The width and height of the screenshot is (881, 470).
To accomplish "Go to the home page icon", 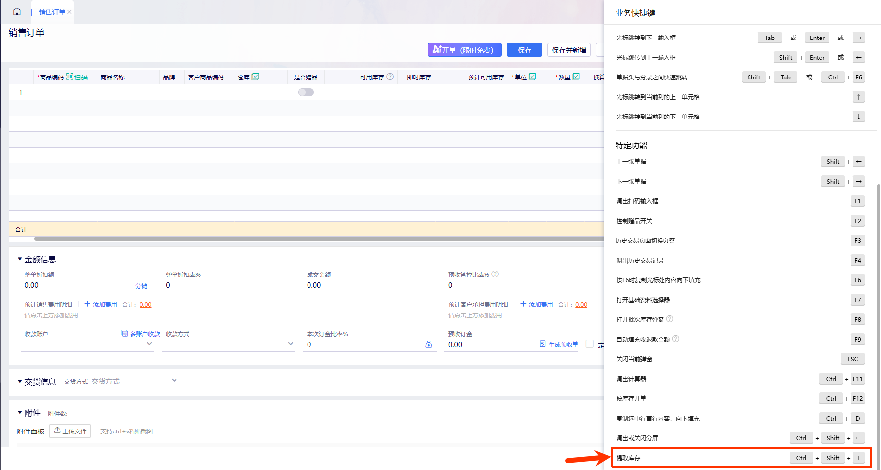I will (x=17, y=12).
